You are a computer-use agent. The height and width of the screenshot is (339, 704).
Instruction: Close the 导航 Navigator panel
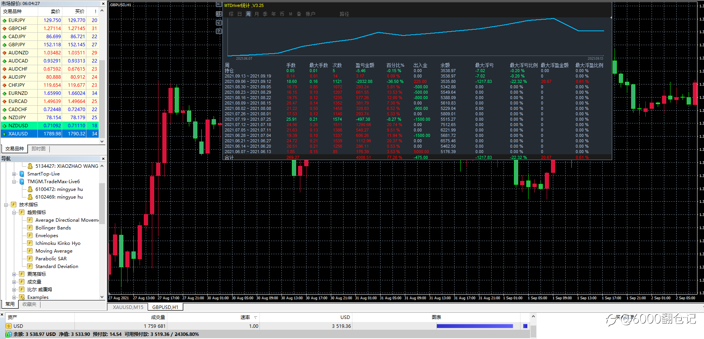point(103,159)
